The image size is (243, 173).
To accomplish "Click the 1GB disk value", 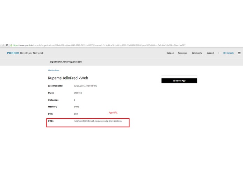I will [76, 114].
